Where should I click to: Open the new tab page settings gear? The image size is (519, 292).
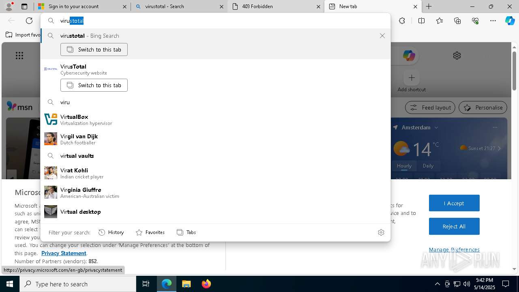pyautogui.click(x=457, y=56)
